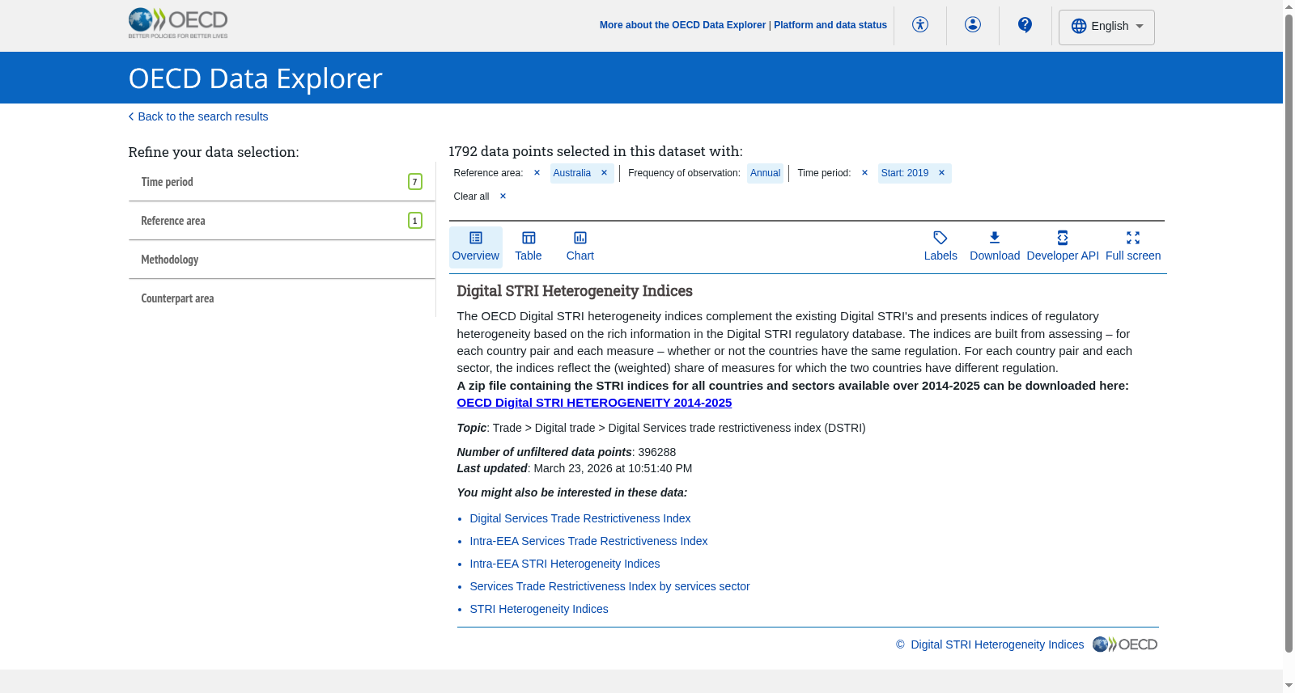The height and width of the screenshot is (693, 1295).
Task: Remove the Australia filter chip
Action: tap(604, 173)
